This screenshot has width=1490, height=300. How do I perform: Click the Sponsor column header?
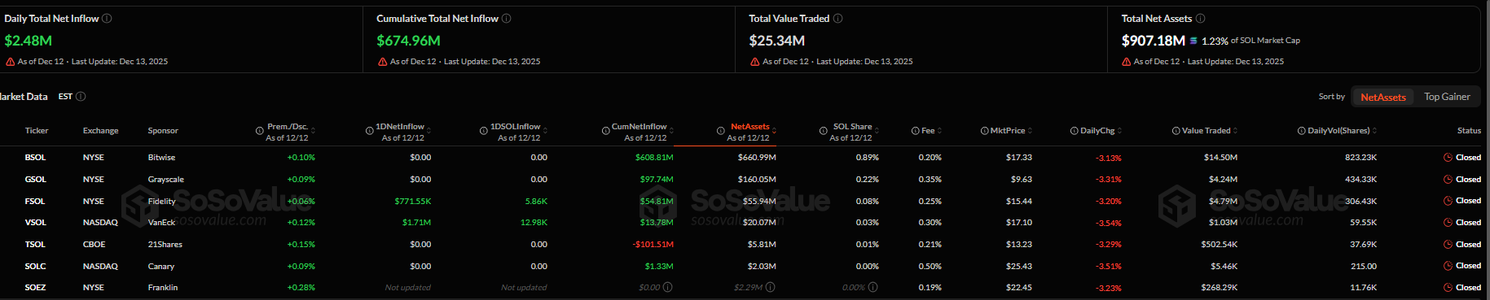pyautogui.click(x=163, y=131)
